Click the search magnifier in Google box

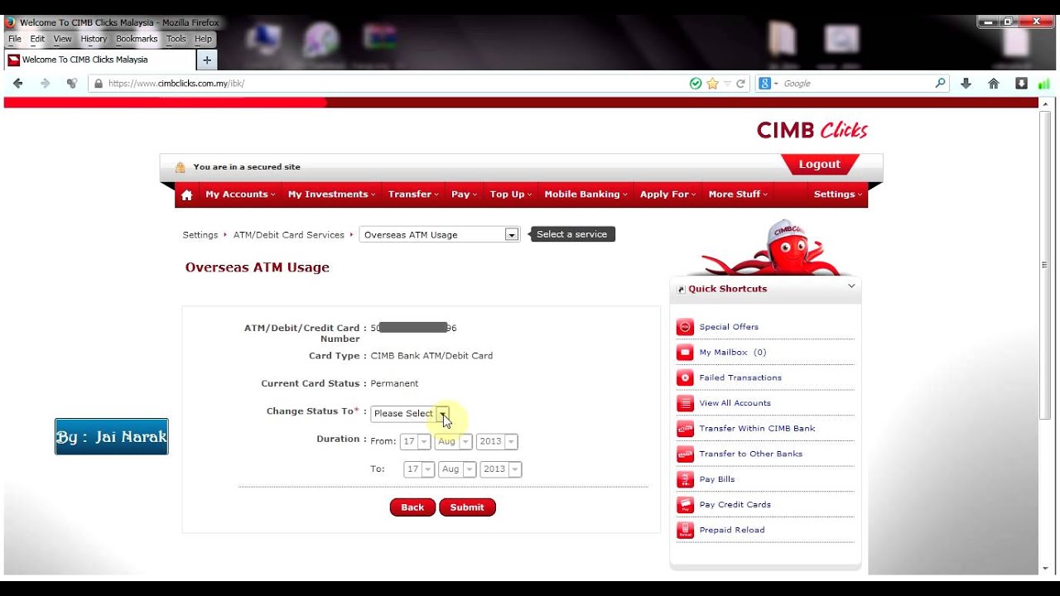coord(940,84)
